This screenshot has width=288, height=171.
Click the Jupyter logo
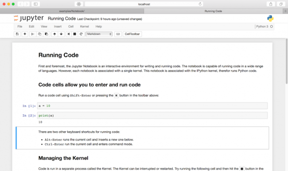[29, 18]
